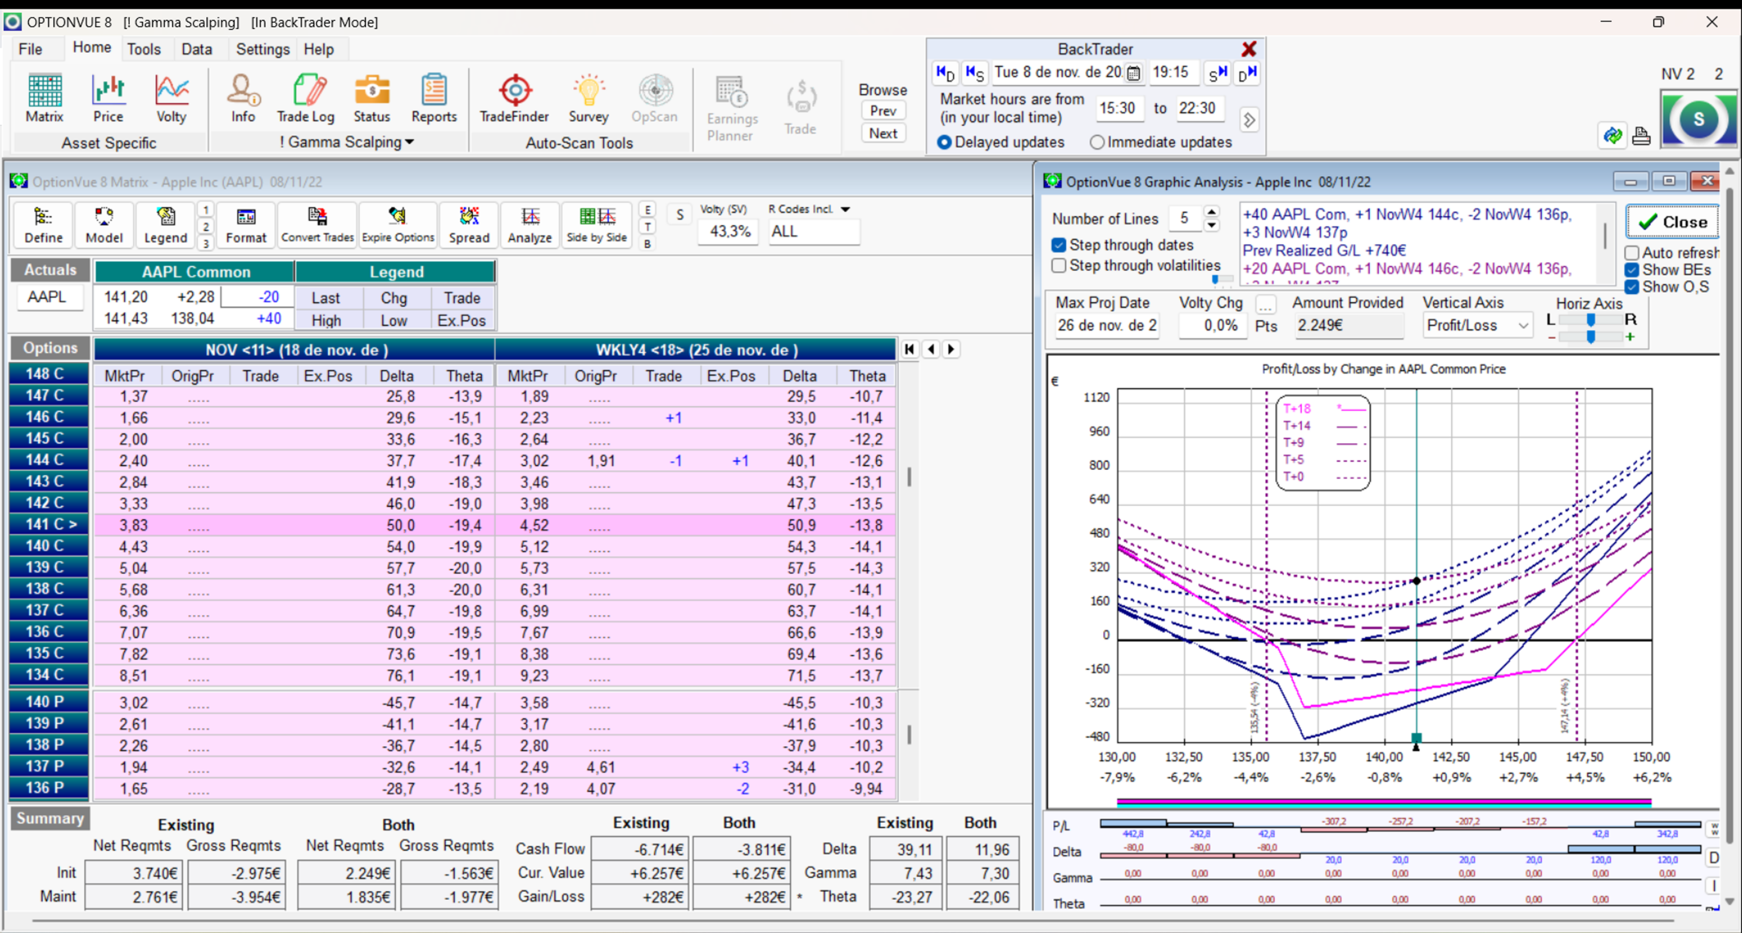Click the Legend toolbar icon
Image resolution: width=1742 pixels, height=933 pixels.
tap(165, 225)
